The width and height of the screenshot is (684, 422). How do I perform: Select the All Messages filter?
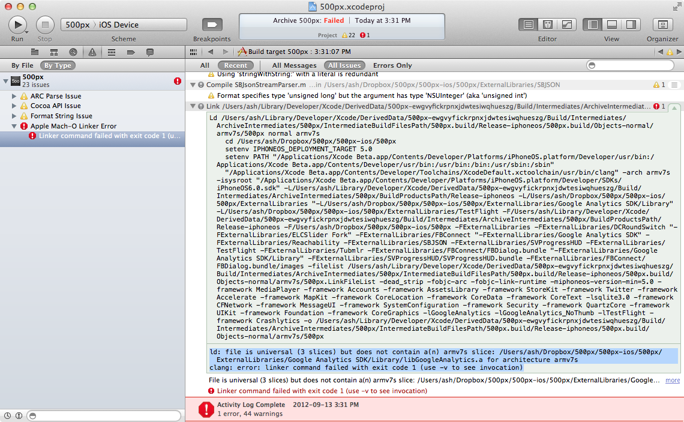point(294,65)
